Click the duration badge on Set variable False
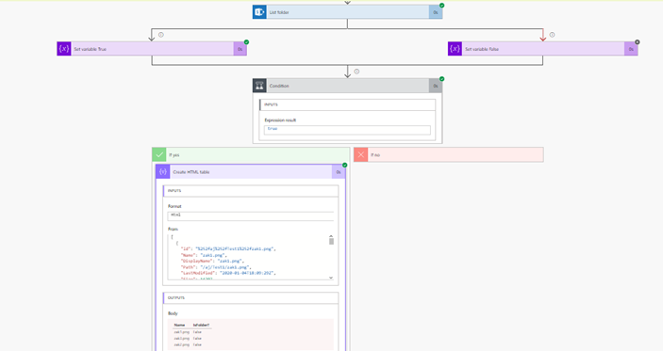This screenshot has height=351, width=663. tap(631, 49)
